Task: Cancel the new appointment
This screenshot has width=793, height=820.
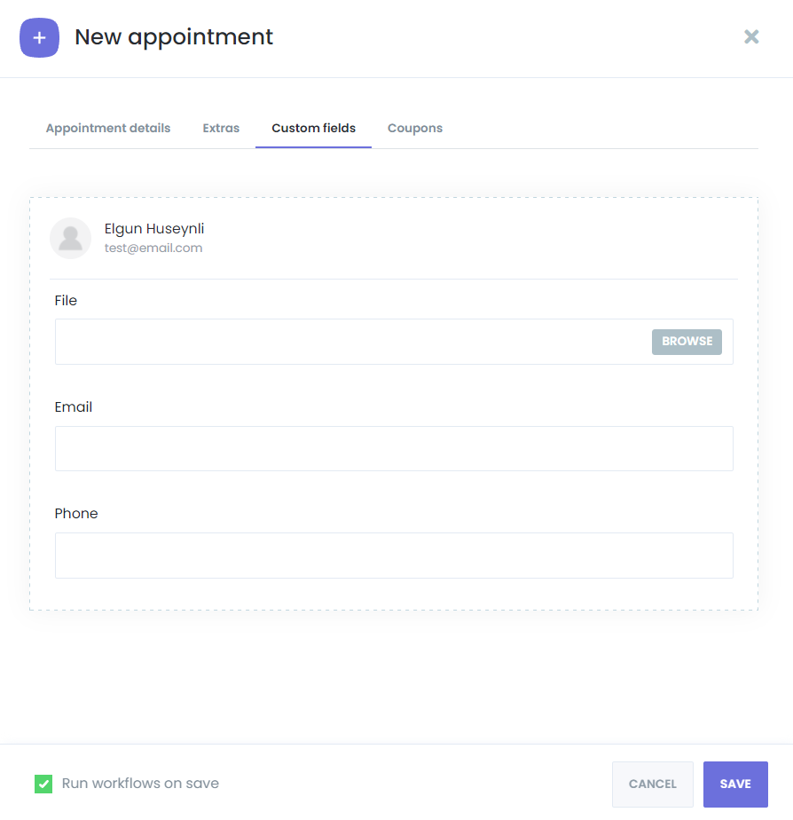Action: (x=652, y=784)
